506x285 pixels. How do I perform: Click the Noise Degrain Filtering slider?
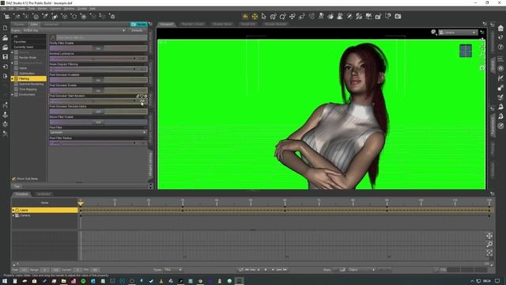[x=98, y=69]
